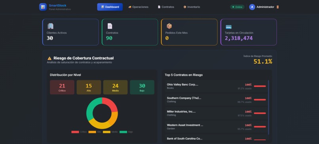The image size is (319, 144).
Task: Open the Dashboard tab
Action: coord(110,7)
